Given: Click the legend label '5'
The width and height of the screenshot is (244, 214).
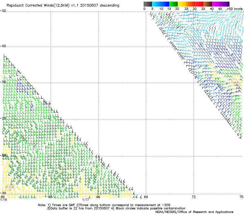Looking at the screenshot, I should click(x=152, y=9).
